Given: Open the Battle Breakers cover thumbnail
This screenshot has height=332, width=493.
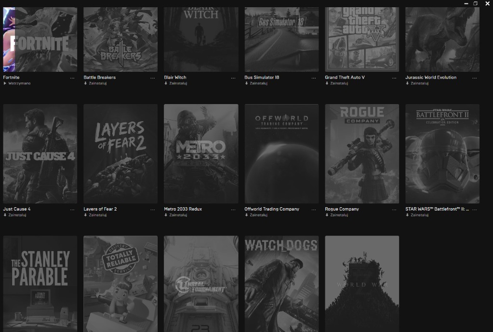Looking at the screenshot, I should [x=120, y=40].
